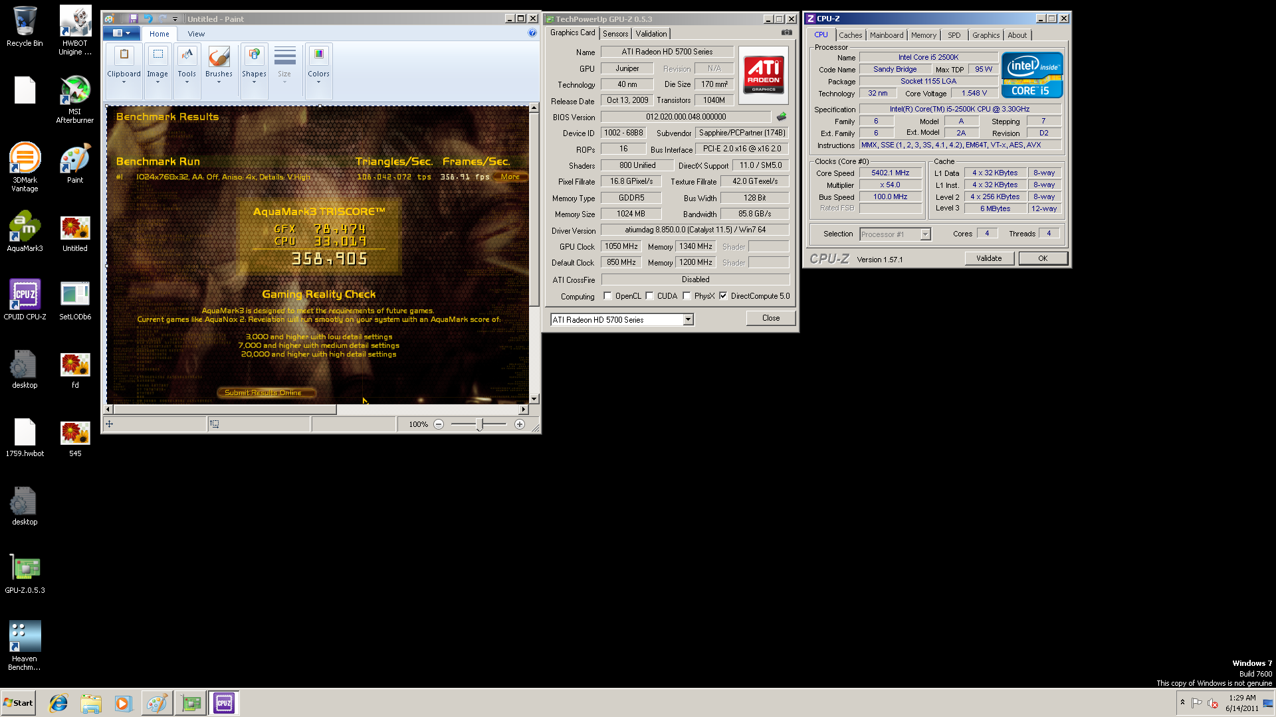The width and height of the screenshot is (1276, 717).
Task: Click the Paint zoom out minus icon
Action: (439, 424)
